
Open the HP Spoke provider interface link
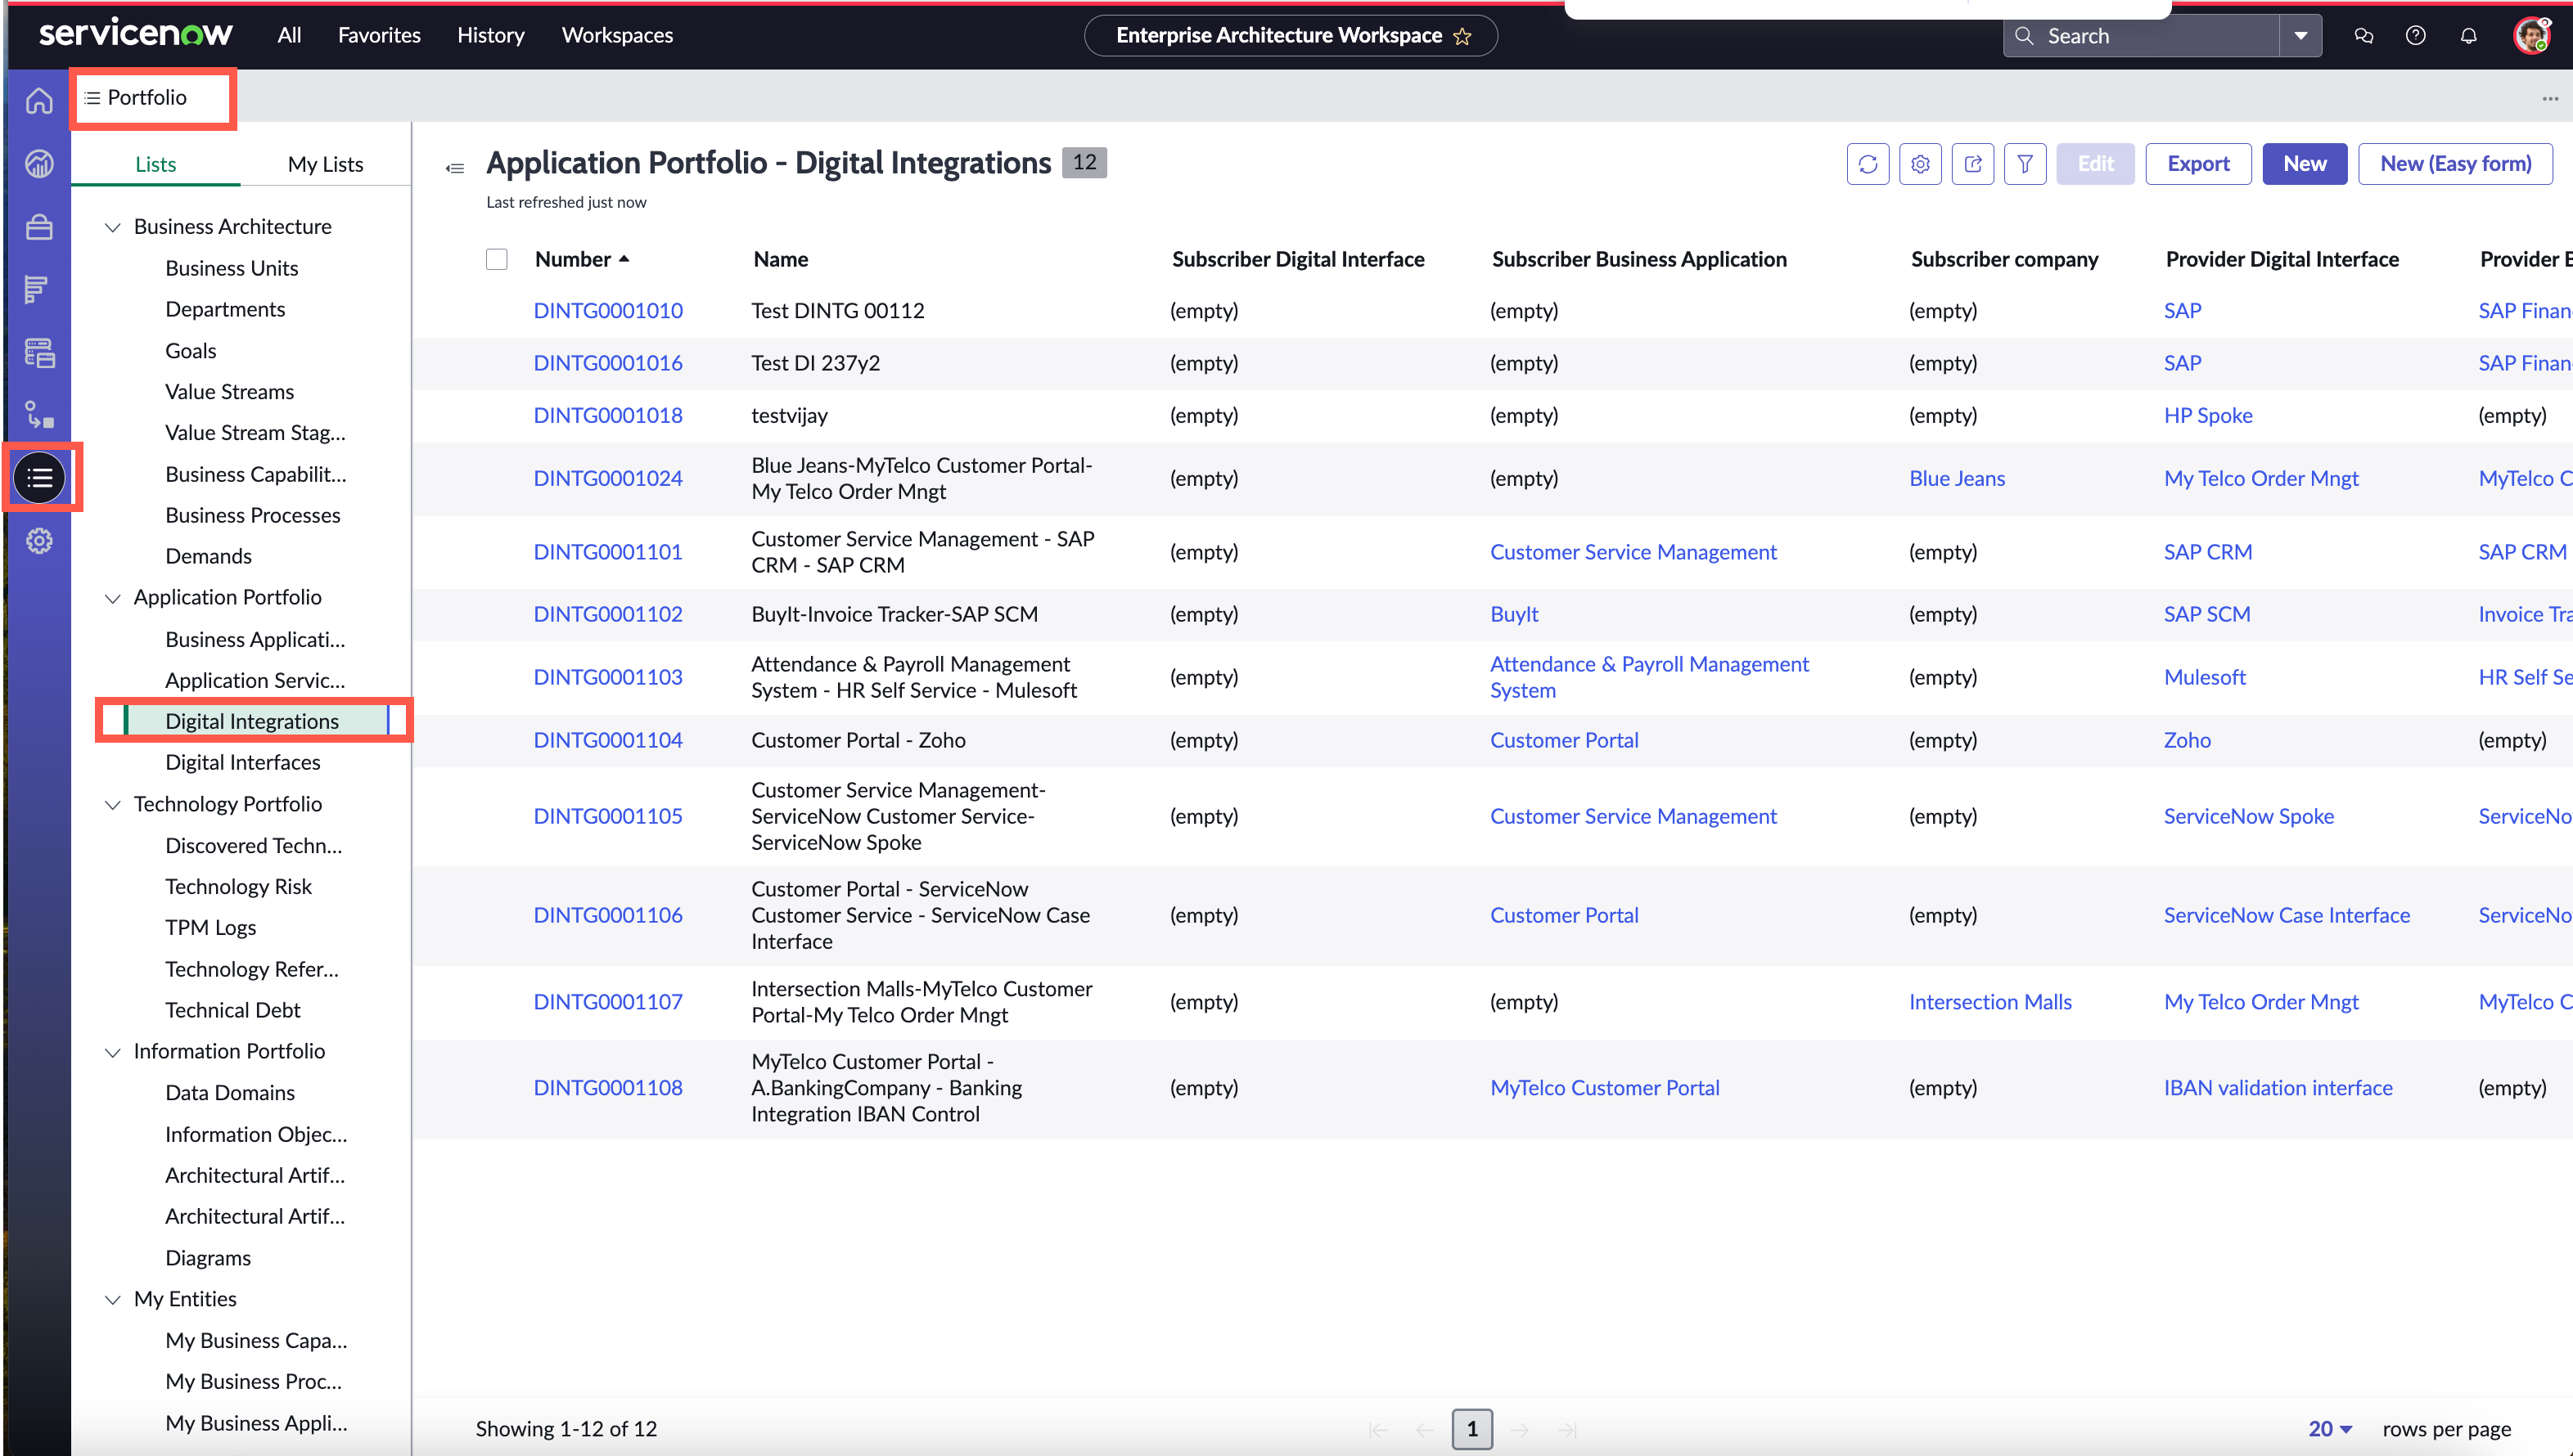tap(2208, 416)
